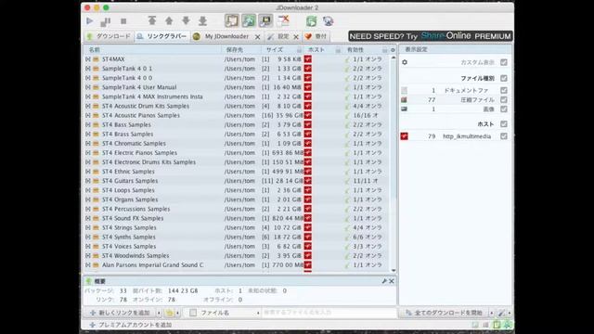Pause downloads using the pause toolbar icon
The width and height of the screenshot is (594, 334).
(105, 21)
